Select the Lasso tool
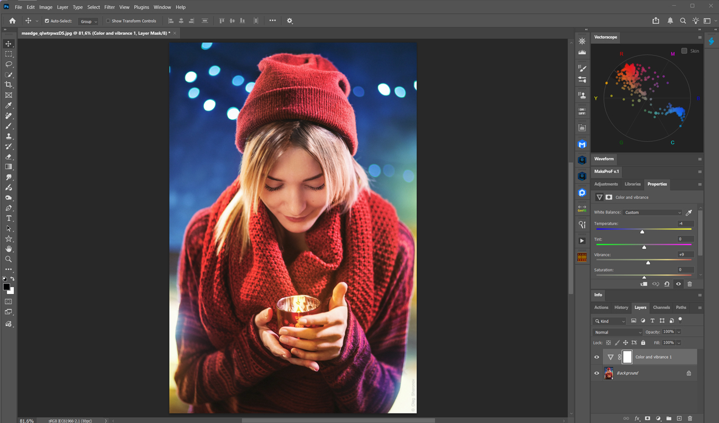719x423 pixels. (8, 64)
